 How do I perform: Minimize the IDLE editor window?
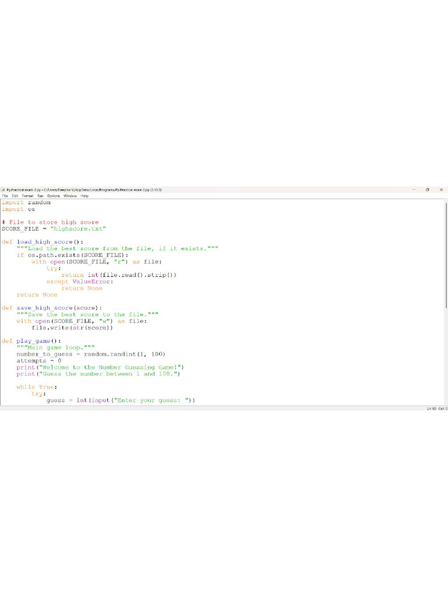point(414,189)
